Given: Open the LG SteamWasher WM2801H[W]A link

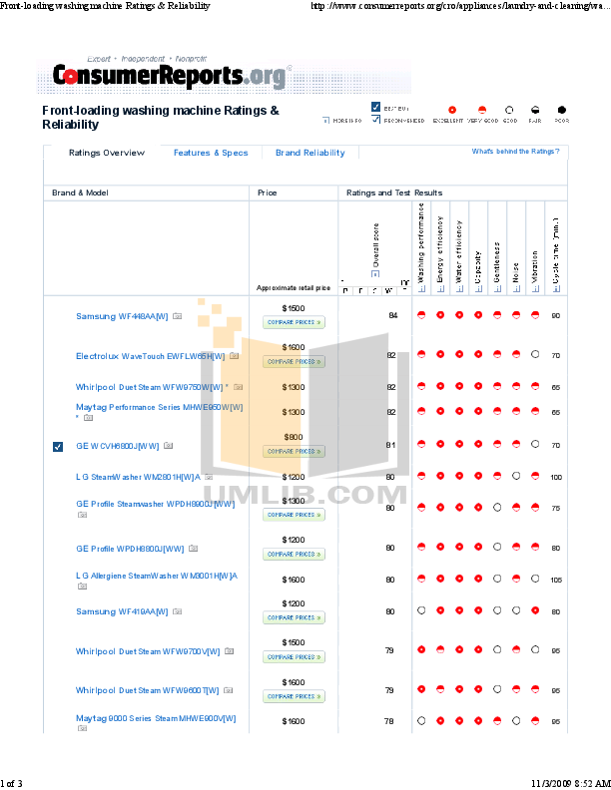Looking at the screenshot, I should [138, 477].
